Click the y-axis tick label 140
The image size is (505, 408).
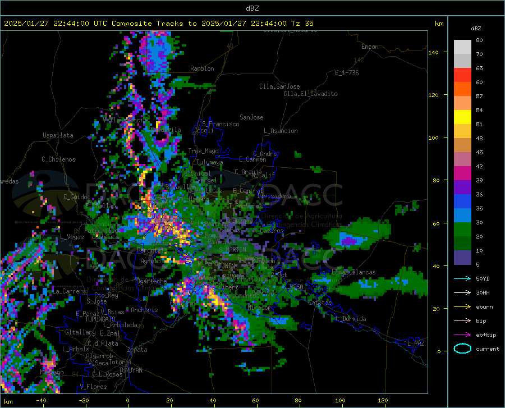click(x=433, y=52)
